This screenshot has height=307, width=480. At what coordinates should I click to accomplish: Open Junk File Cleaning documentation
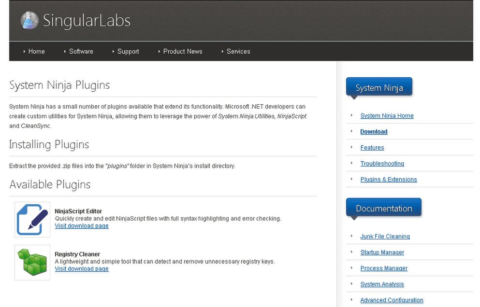[385, 237]
